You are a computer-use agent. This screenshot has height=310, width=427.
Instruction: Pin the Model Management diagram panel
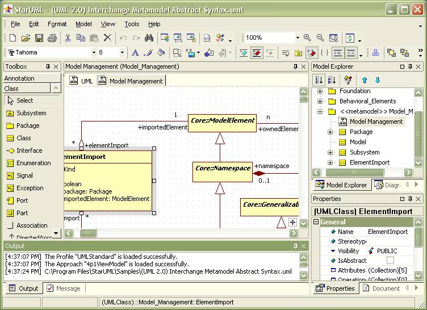295,66
